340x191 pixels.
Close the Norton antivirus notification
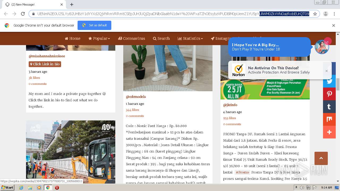click(326, 71)
